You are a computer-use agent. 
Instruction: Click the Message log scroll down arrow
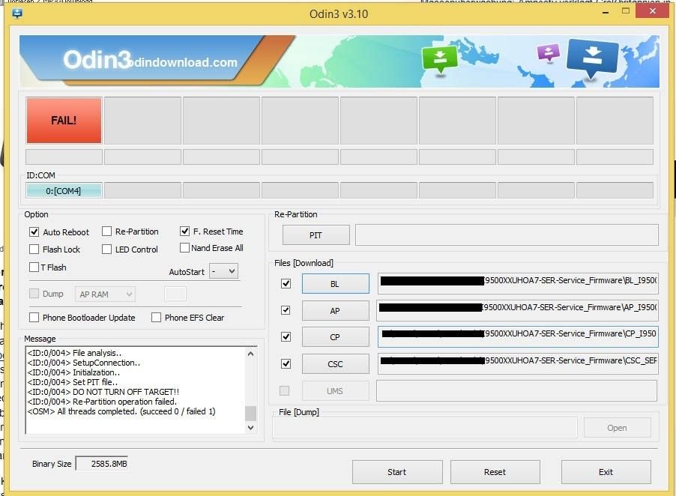[250, 428]
